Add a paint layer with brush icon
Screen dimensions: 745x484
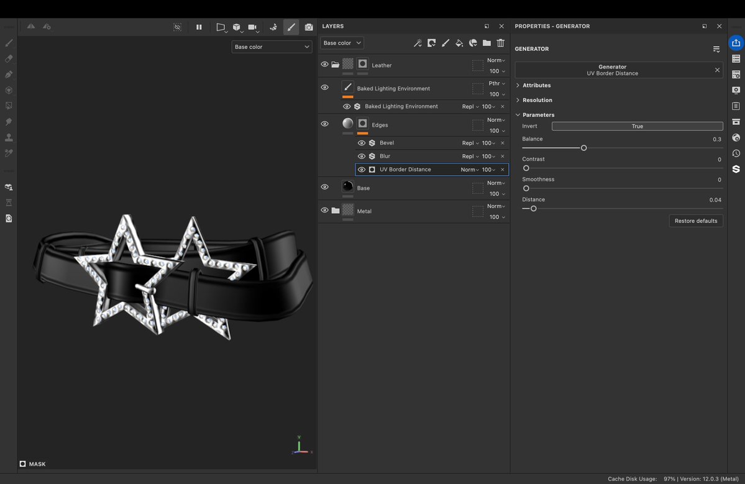445,43
